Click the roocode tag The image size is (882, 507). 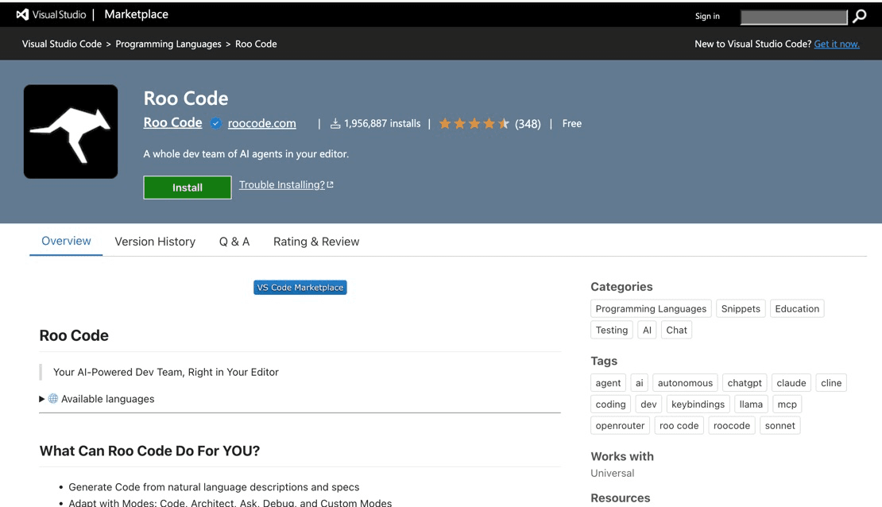731,425
